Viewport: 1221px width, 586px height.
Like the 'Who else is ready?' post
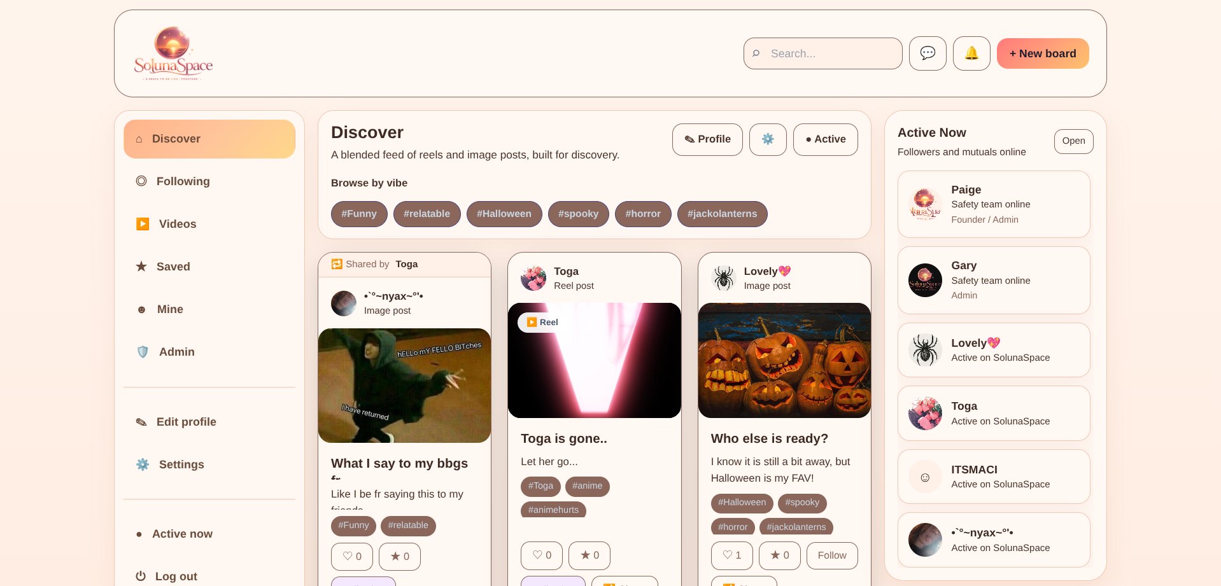click(x=732, y=555)
